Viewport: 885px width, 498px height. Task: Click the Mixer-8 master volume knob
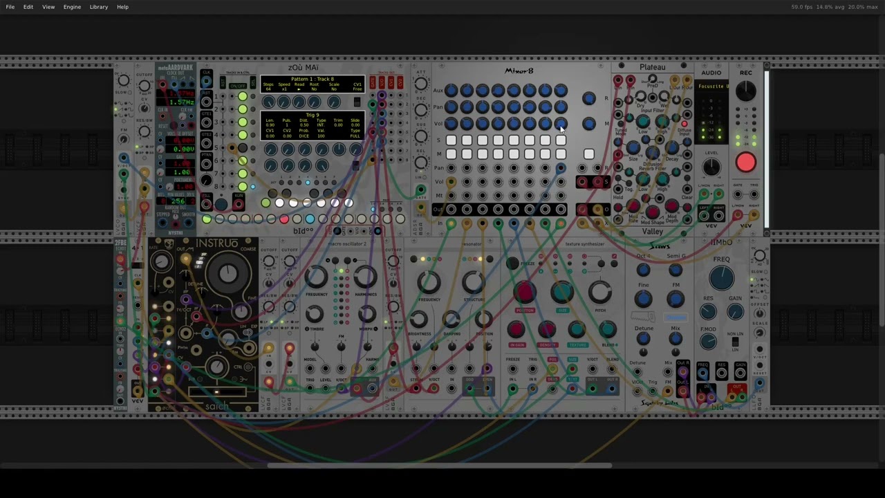click(x=588, y=124)
